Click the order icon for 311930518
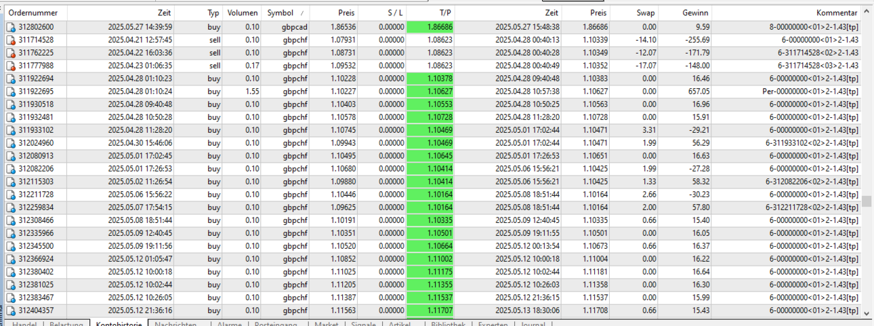The width and height of the screenshot is (874, 326). pyautogui.click(x=11, y=105)
